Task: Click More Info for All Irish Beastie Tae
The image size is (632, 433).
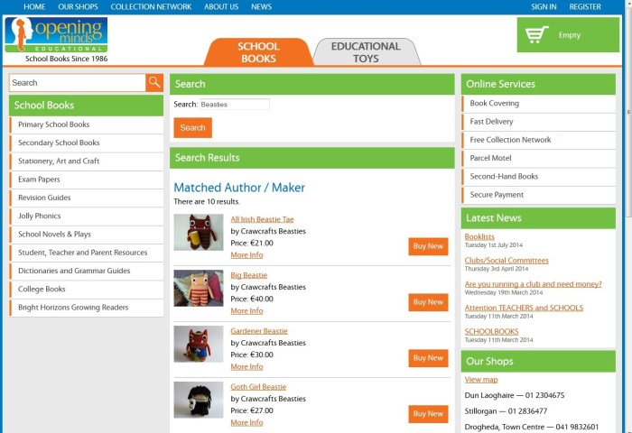Action: pos(246,255)
